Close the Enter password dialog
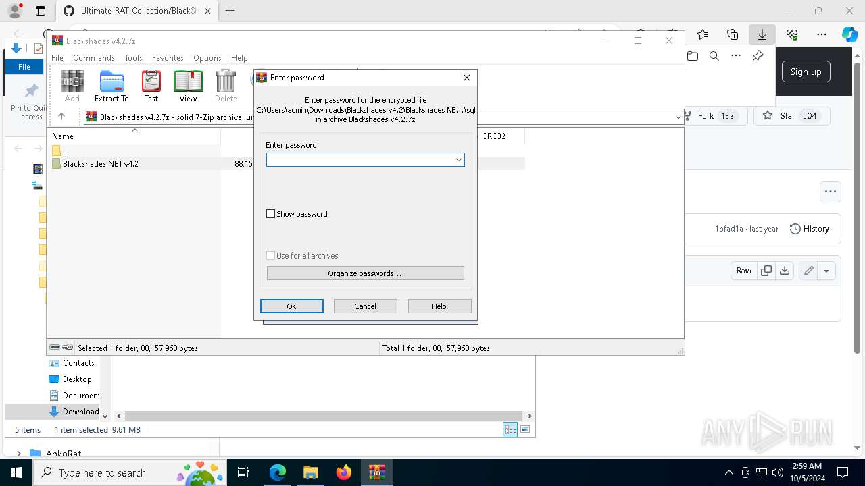The image size is (865, 486). (466, 78)
